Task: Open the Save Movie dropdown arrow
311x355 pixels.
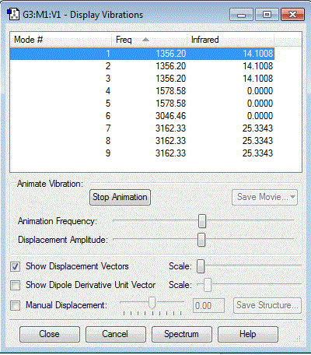Action: click(292, 197)
